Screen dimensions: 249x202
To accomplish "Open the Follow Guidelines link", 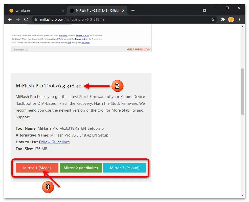I will click(54, 142).
